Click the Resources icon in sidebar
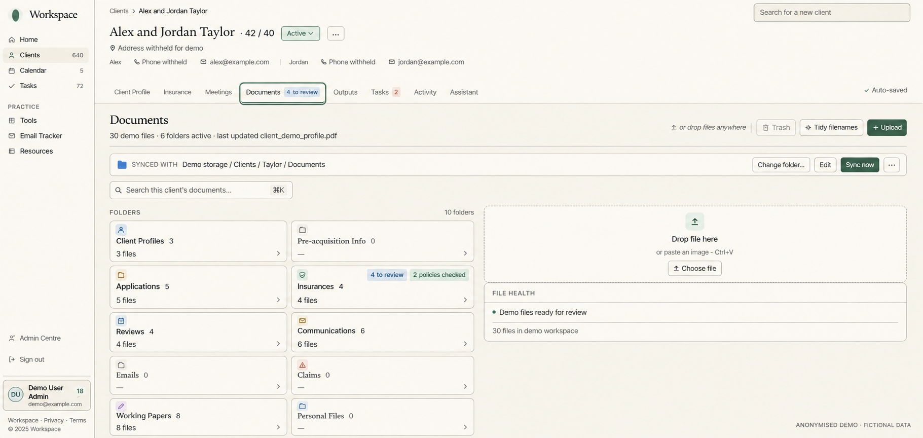 point(12,151)
